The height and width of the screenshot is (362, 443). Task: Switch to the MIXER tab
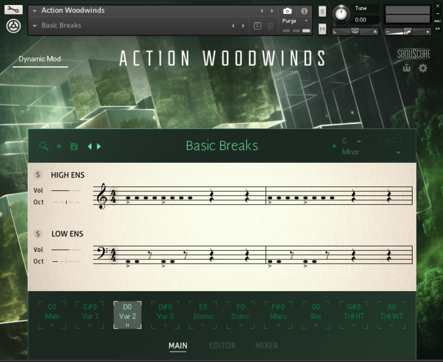266,346
